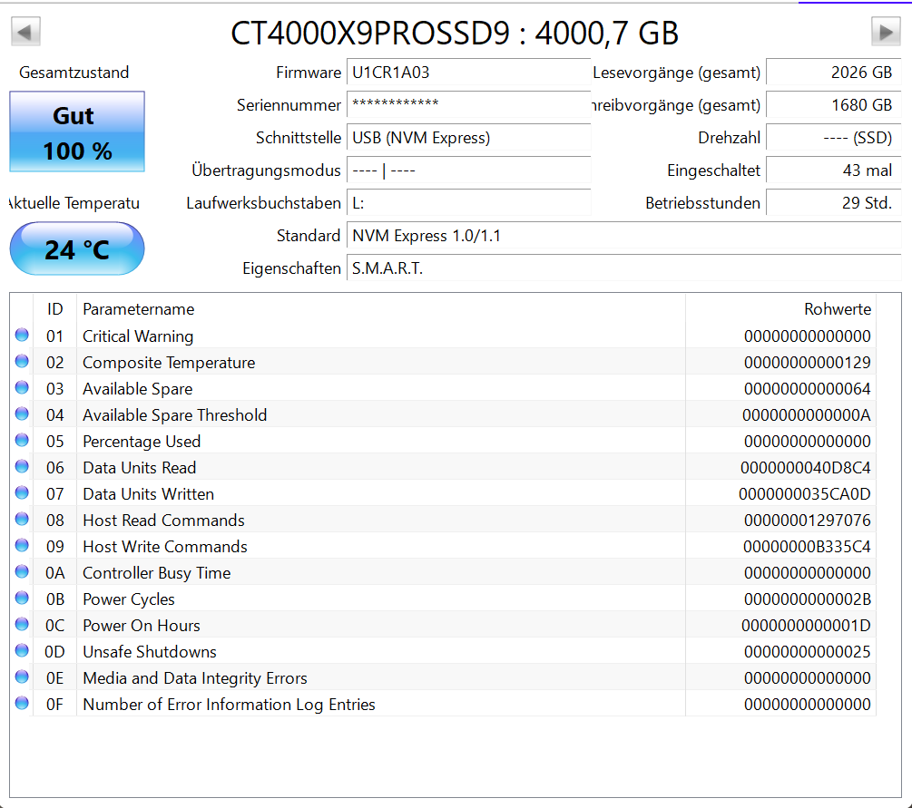This screenshot has width=912, height=808.
Task: Select the Power Cycles parameter name
Action: (x=129, y=599)
